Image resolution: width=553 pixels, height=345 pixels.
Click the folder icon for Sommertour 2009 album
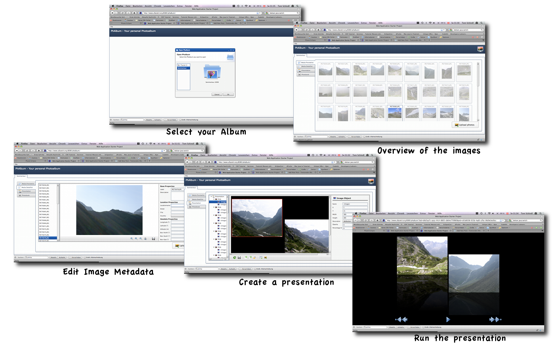click(x=212, y=72)
